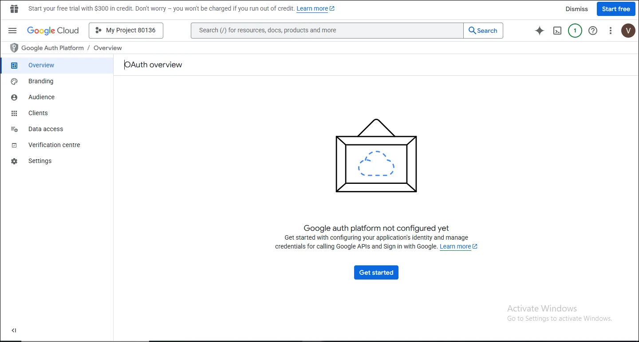The width and height of the screenshot is (639, 342).
Task: Open the help question mark icon
Action: pyautogui.click(x=593, y=31)
